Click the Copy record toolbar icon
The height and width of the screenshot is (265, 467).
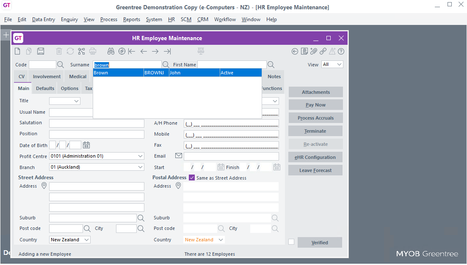(x=29, y=51)
